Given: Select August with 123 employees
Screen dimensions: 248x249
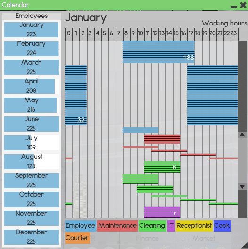Looking at the screenshot, I should click(x=31, y=162).
